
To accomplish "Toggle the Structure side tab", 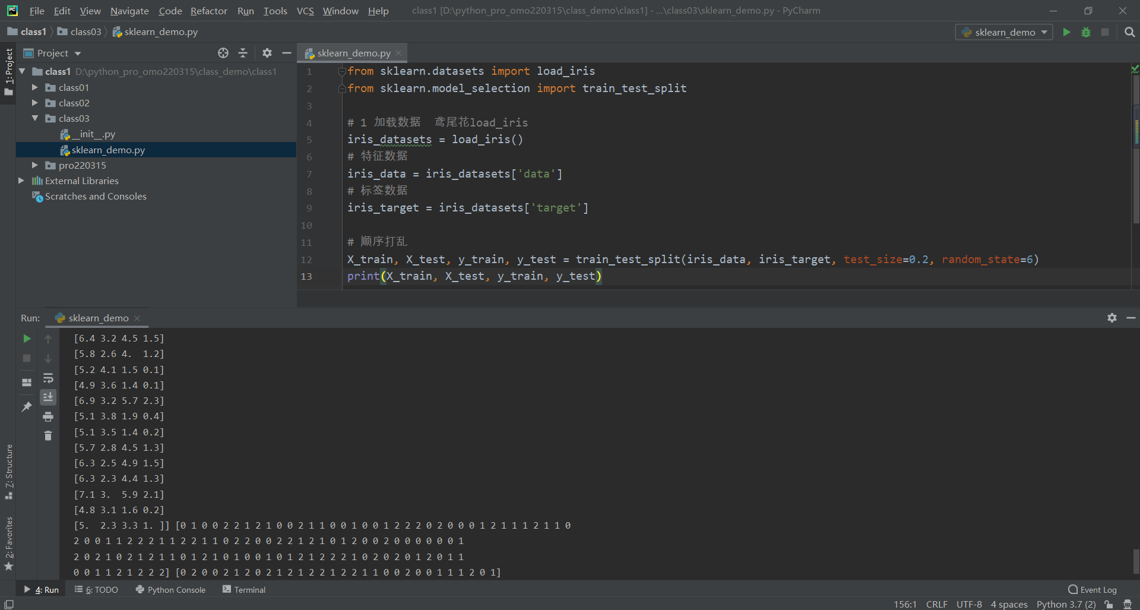I will click(8, 472).
